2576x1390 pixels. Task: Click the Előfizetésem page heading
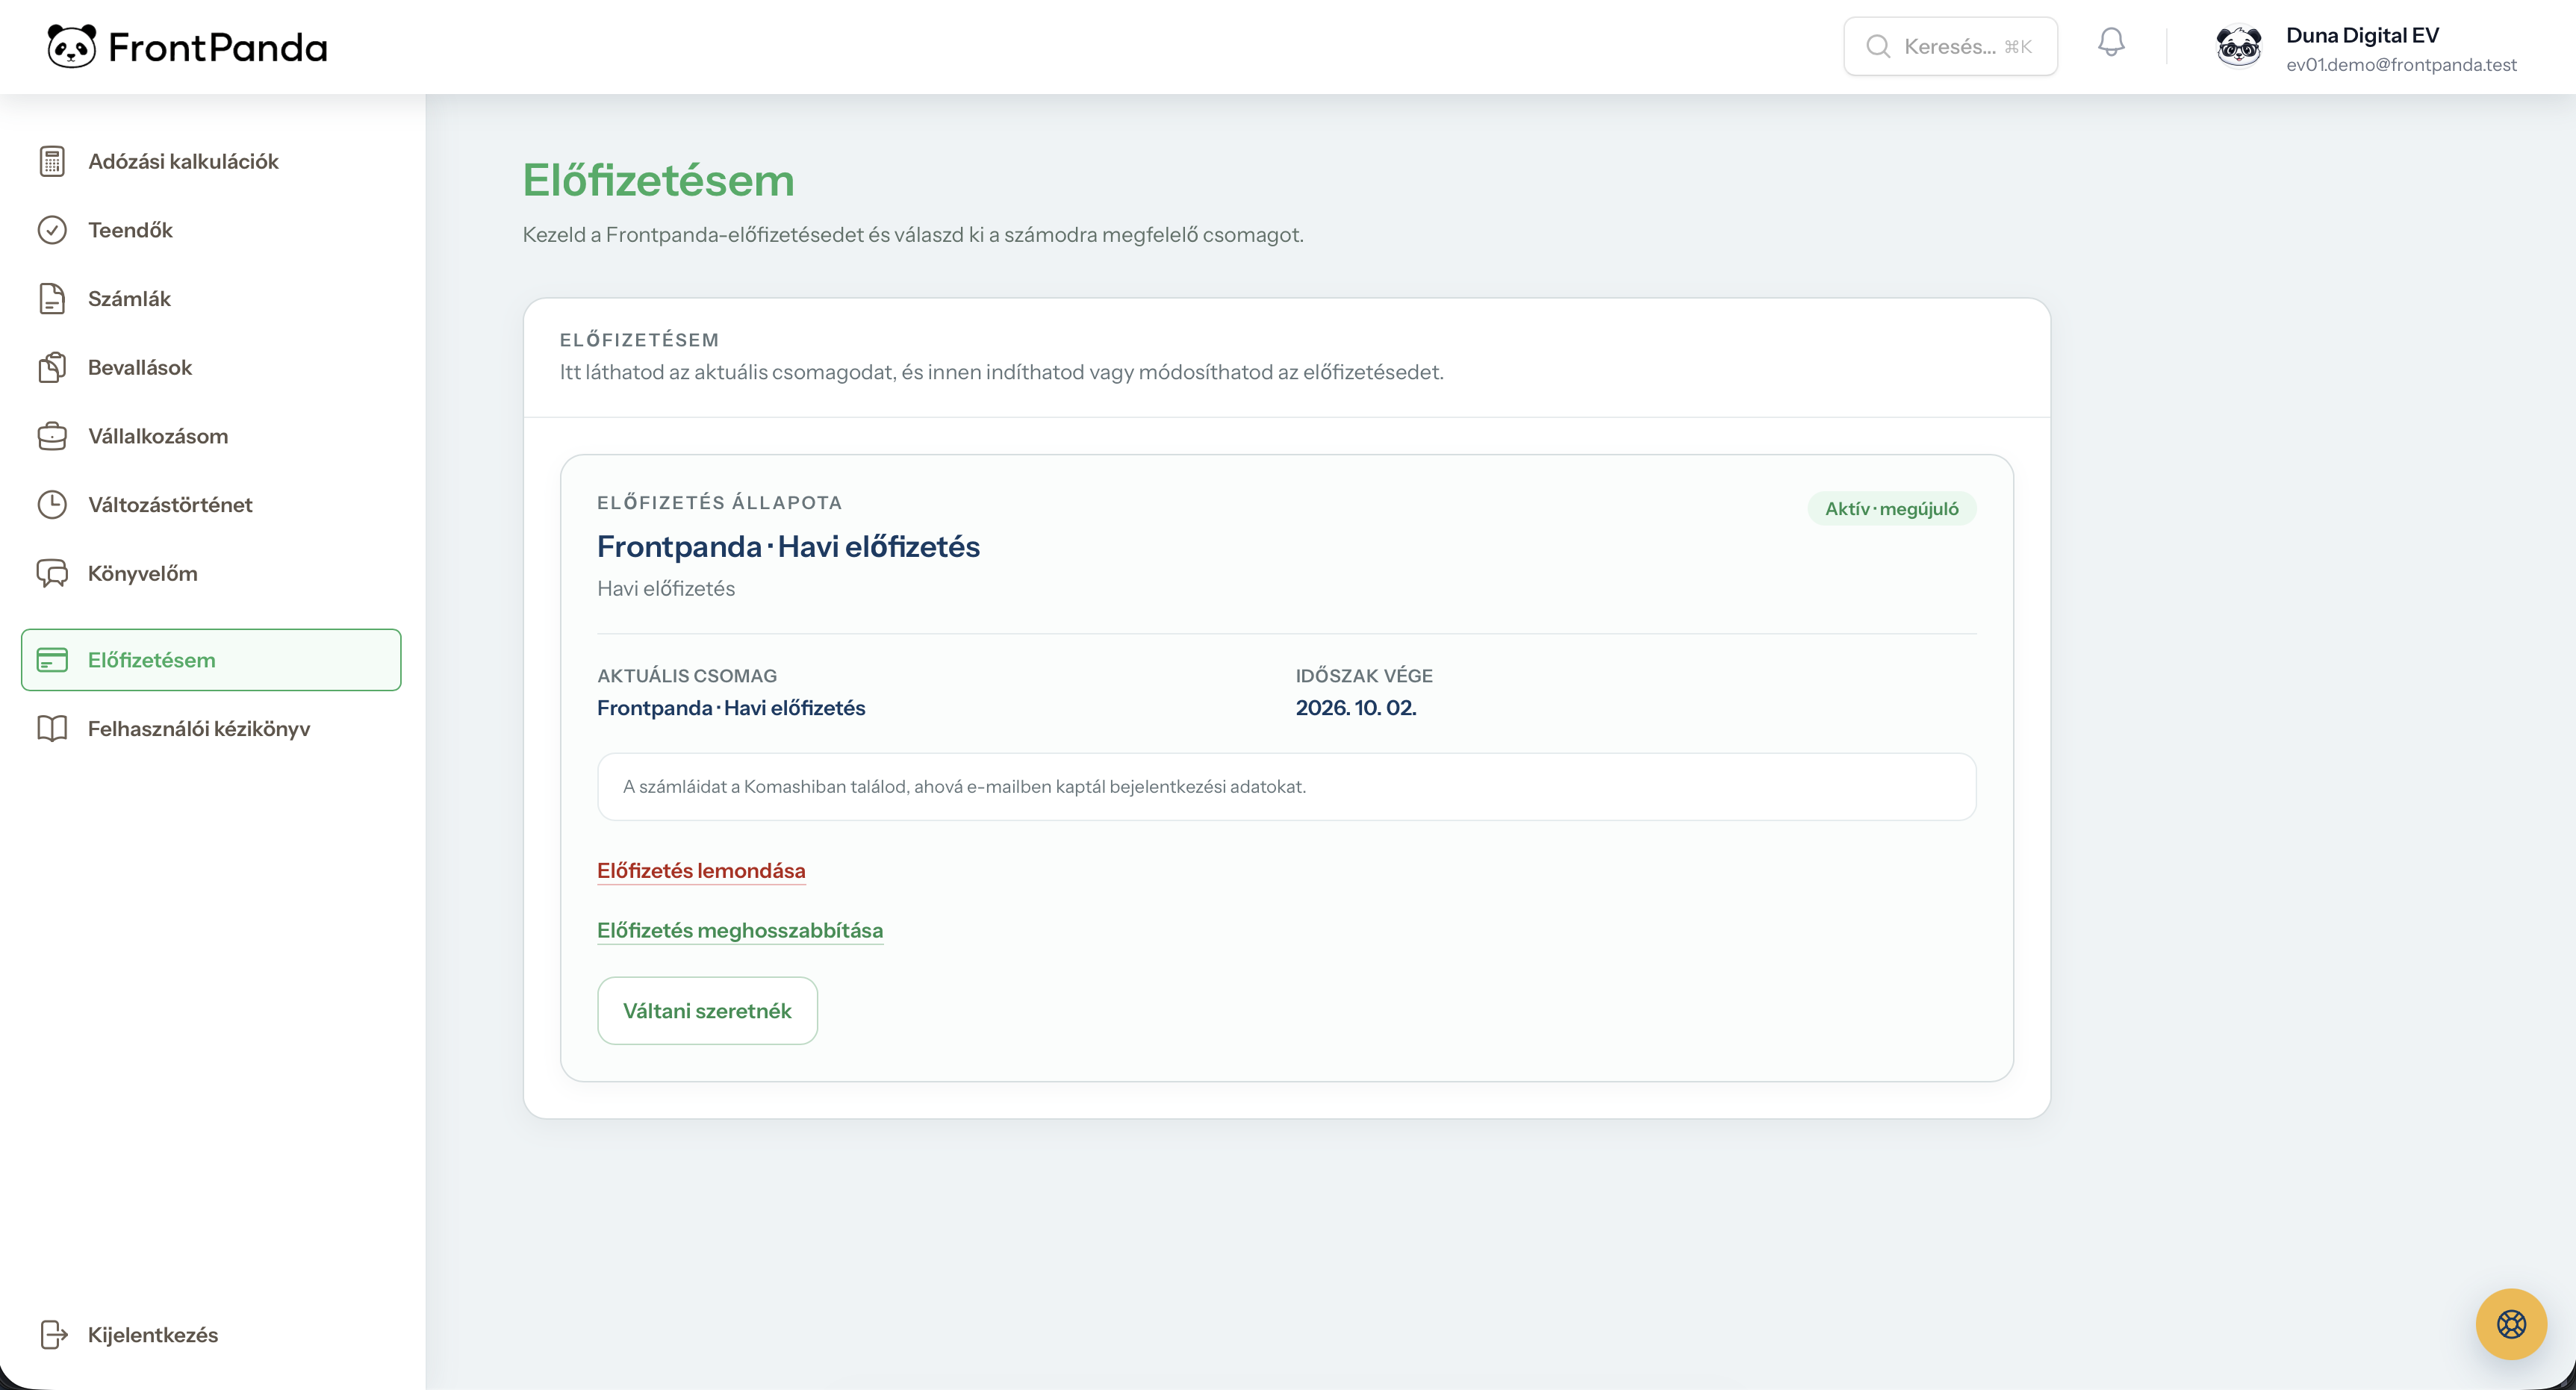[658, 180]
